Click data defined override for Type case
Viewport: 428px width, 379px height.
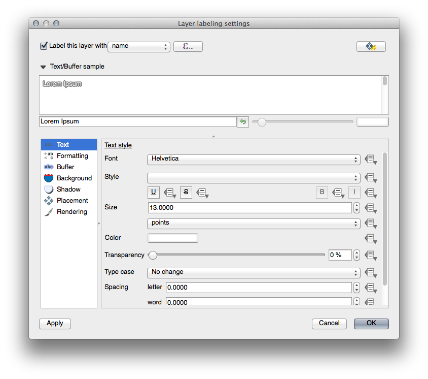point(370,273)
